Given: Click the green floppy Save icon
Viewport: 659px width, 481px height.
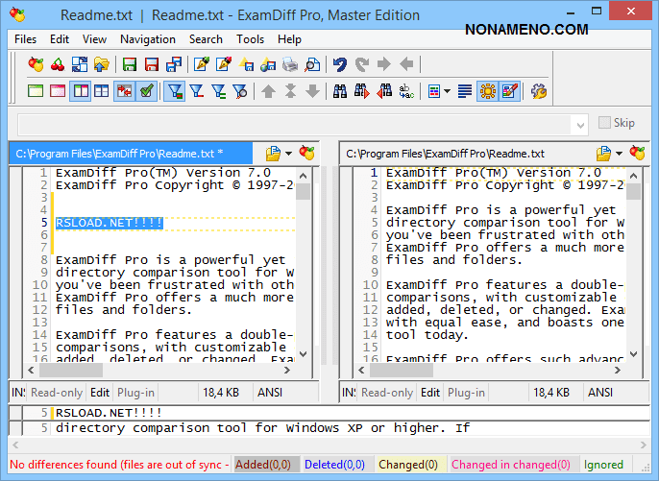Looking at the screenshot, I should (129, 64).
